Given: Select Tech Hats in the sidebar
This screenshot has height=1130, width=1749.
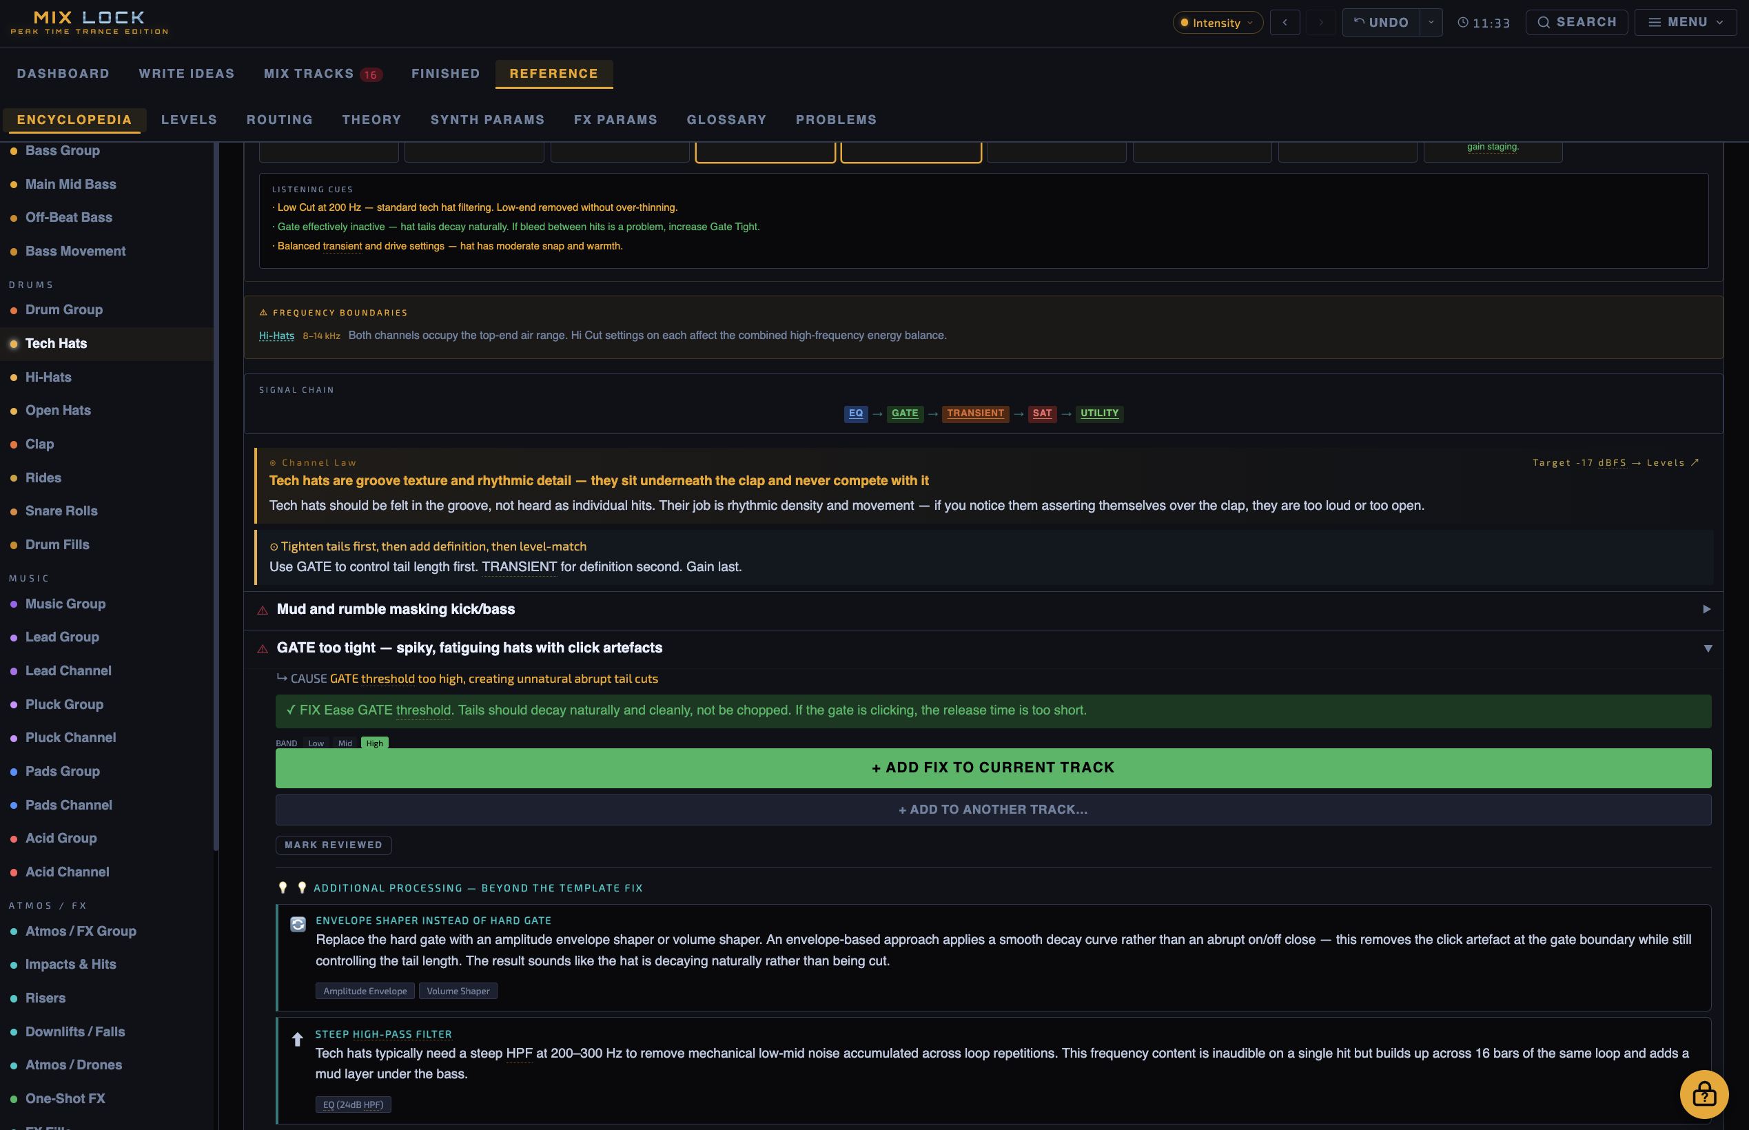Looking at the screenshot, I should pyautogui.click(x=56, y=342).
